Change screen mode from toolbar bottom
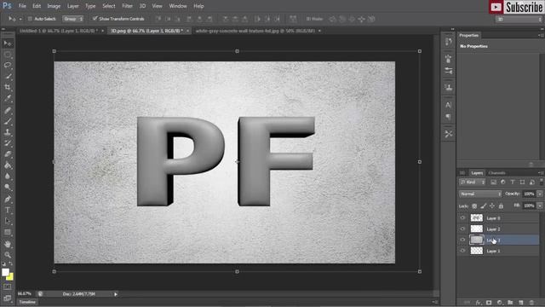This screenshot has height=307, width=545. pos(8,298)
